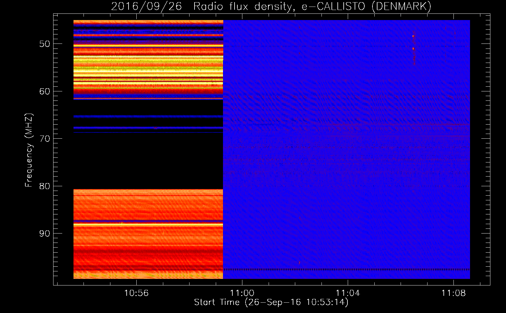Click the 60 MHz frequency tick label
506x313 pixels.
coord(45,91)
